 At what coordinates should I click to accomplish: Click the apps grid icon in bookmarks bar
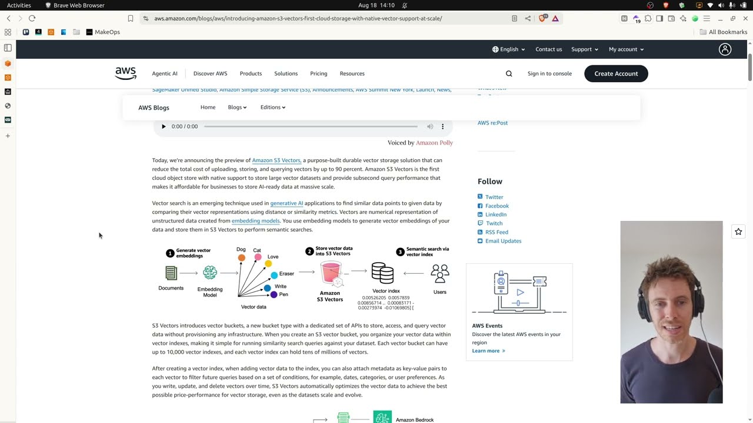pos(8,32)
